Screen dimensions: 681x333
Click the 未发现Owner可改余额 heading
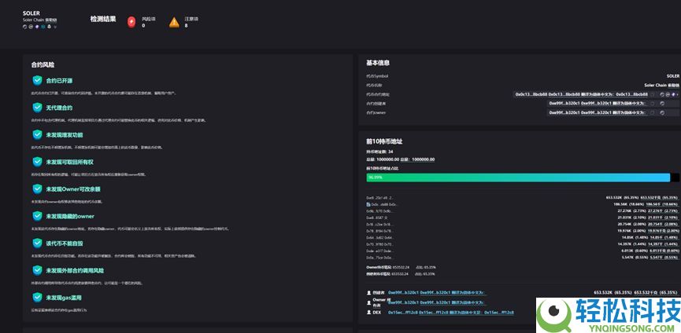coord(73,188)
